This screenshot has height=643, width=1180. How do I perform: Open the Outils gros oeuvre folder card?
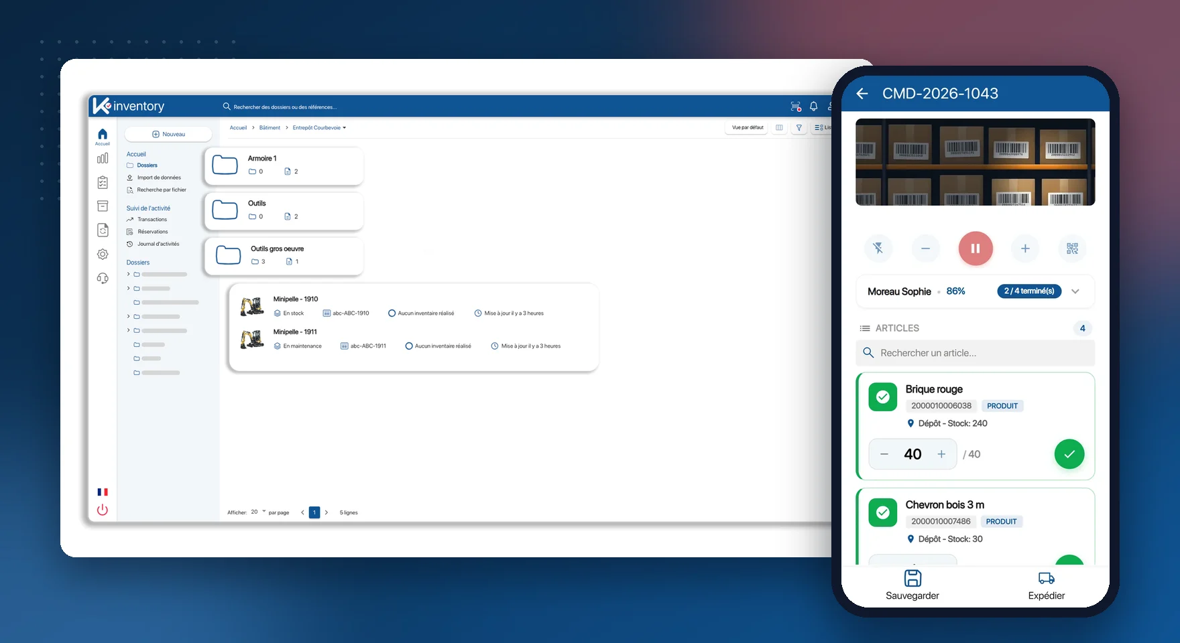pyautogui.click(x=284, y=256)
